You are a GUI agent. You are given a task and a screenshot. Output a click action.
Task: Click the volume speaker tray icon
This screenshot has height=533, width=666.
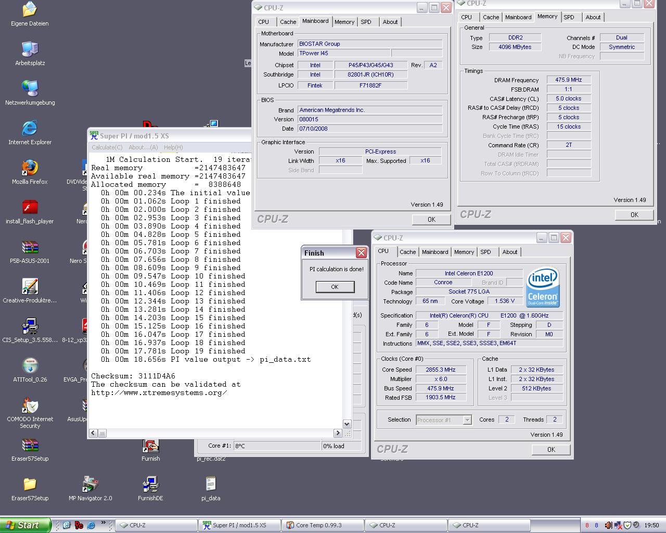pos(608,526)
